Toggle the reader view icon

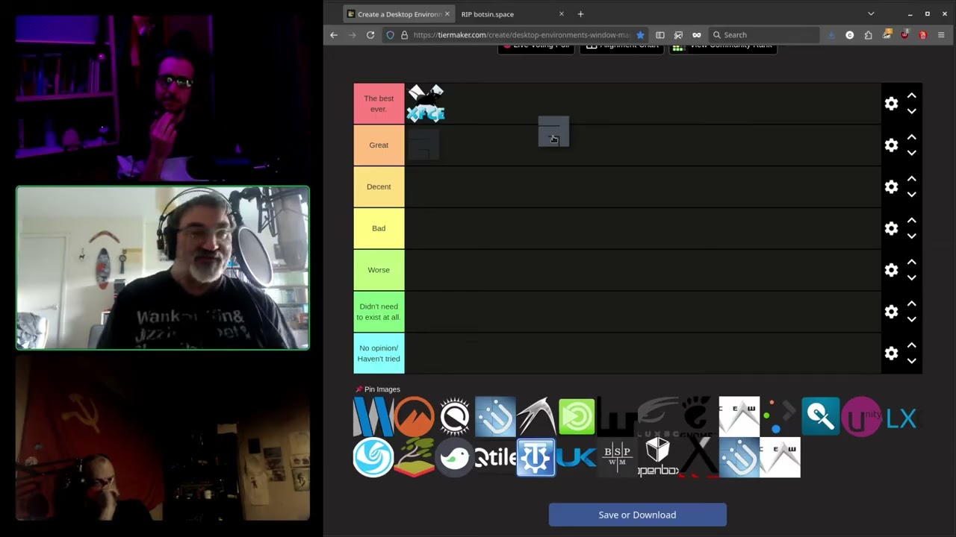click(660, 35)
